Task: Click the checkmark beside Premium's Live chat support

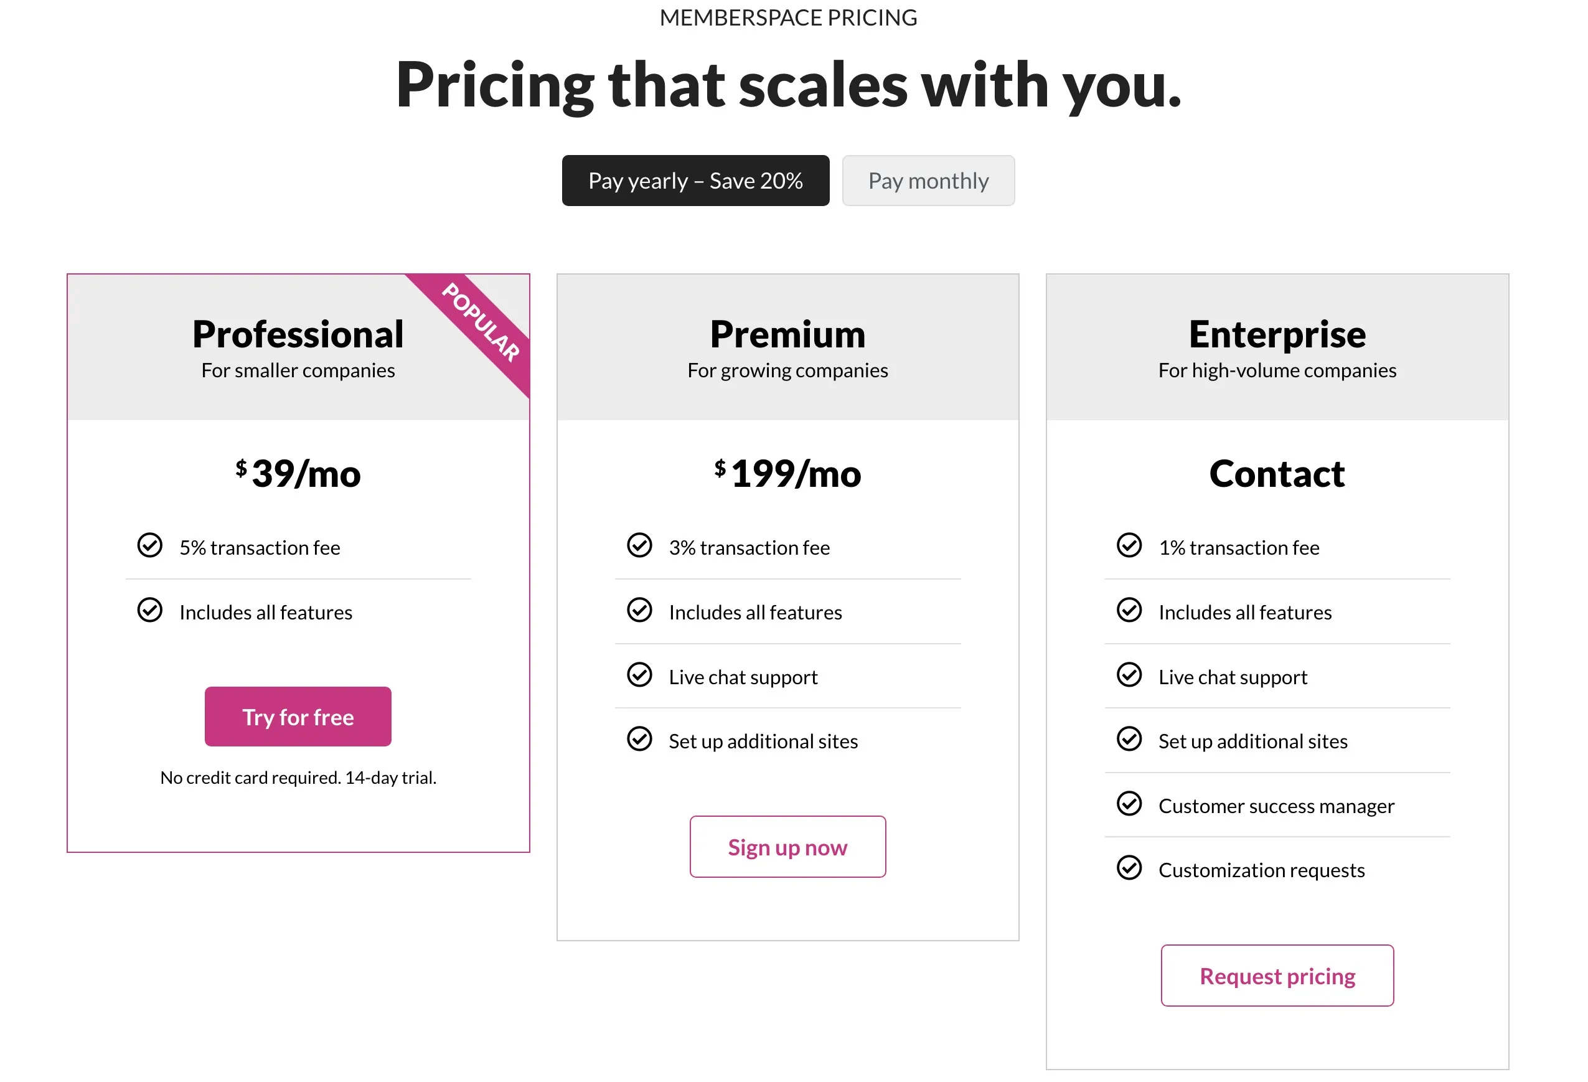Action: [639, 675]
